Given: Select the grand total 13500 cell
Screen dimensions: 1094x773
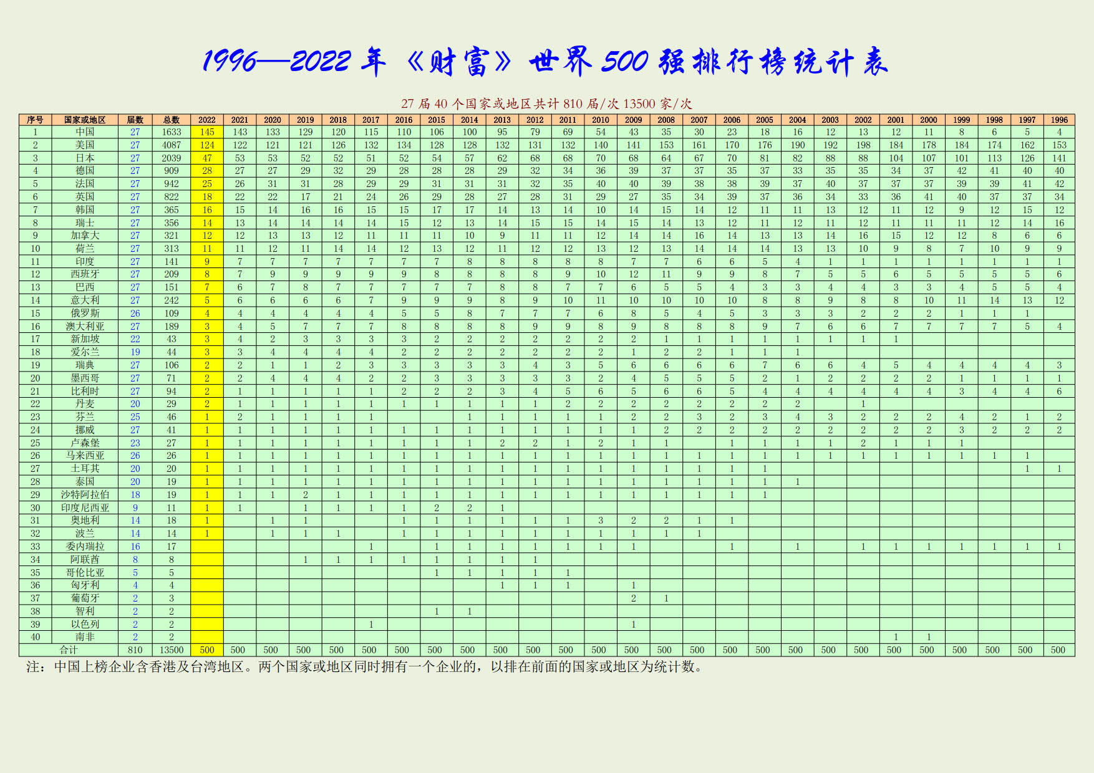Looking at the screenshot, I should click(172, 650).
